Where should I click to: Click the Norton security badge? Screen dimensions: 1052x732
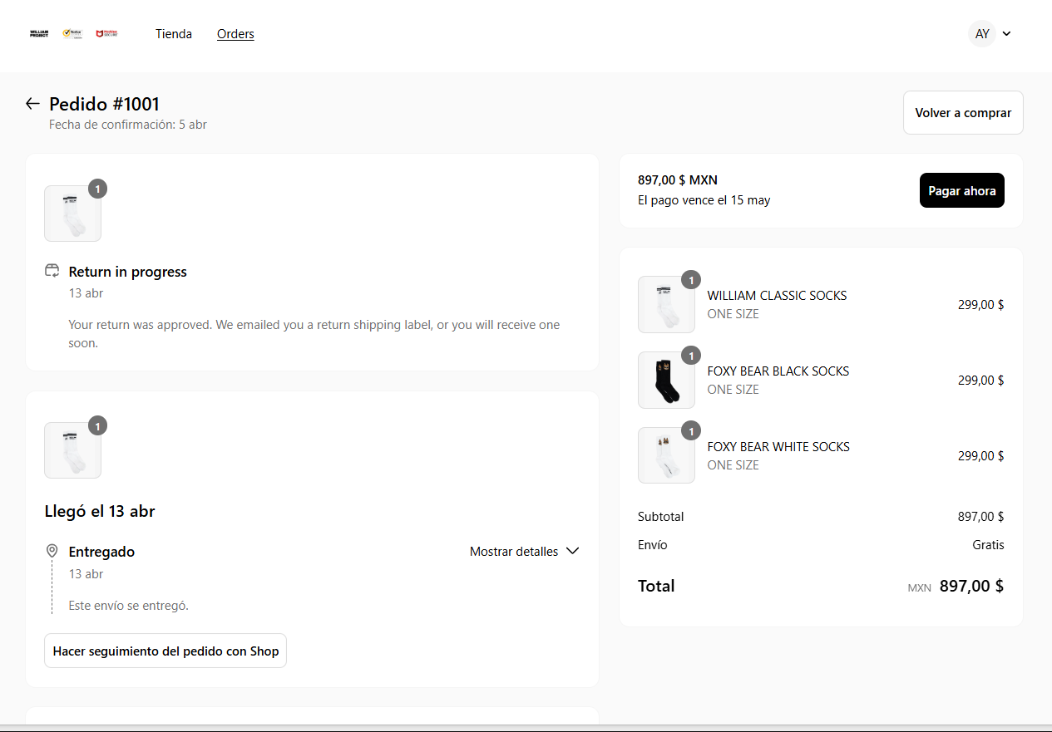(x=72, y=34)
